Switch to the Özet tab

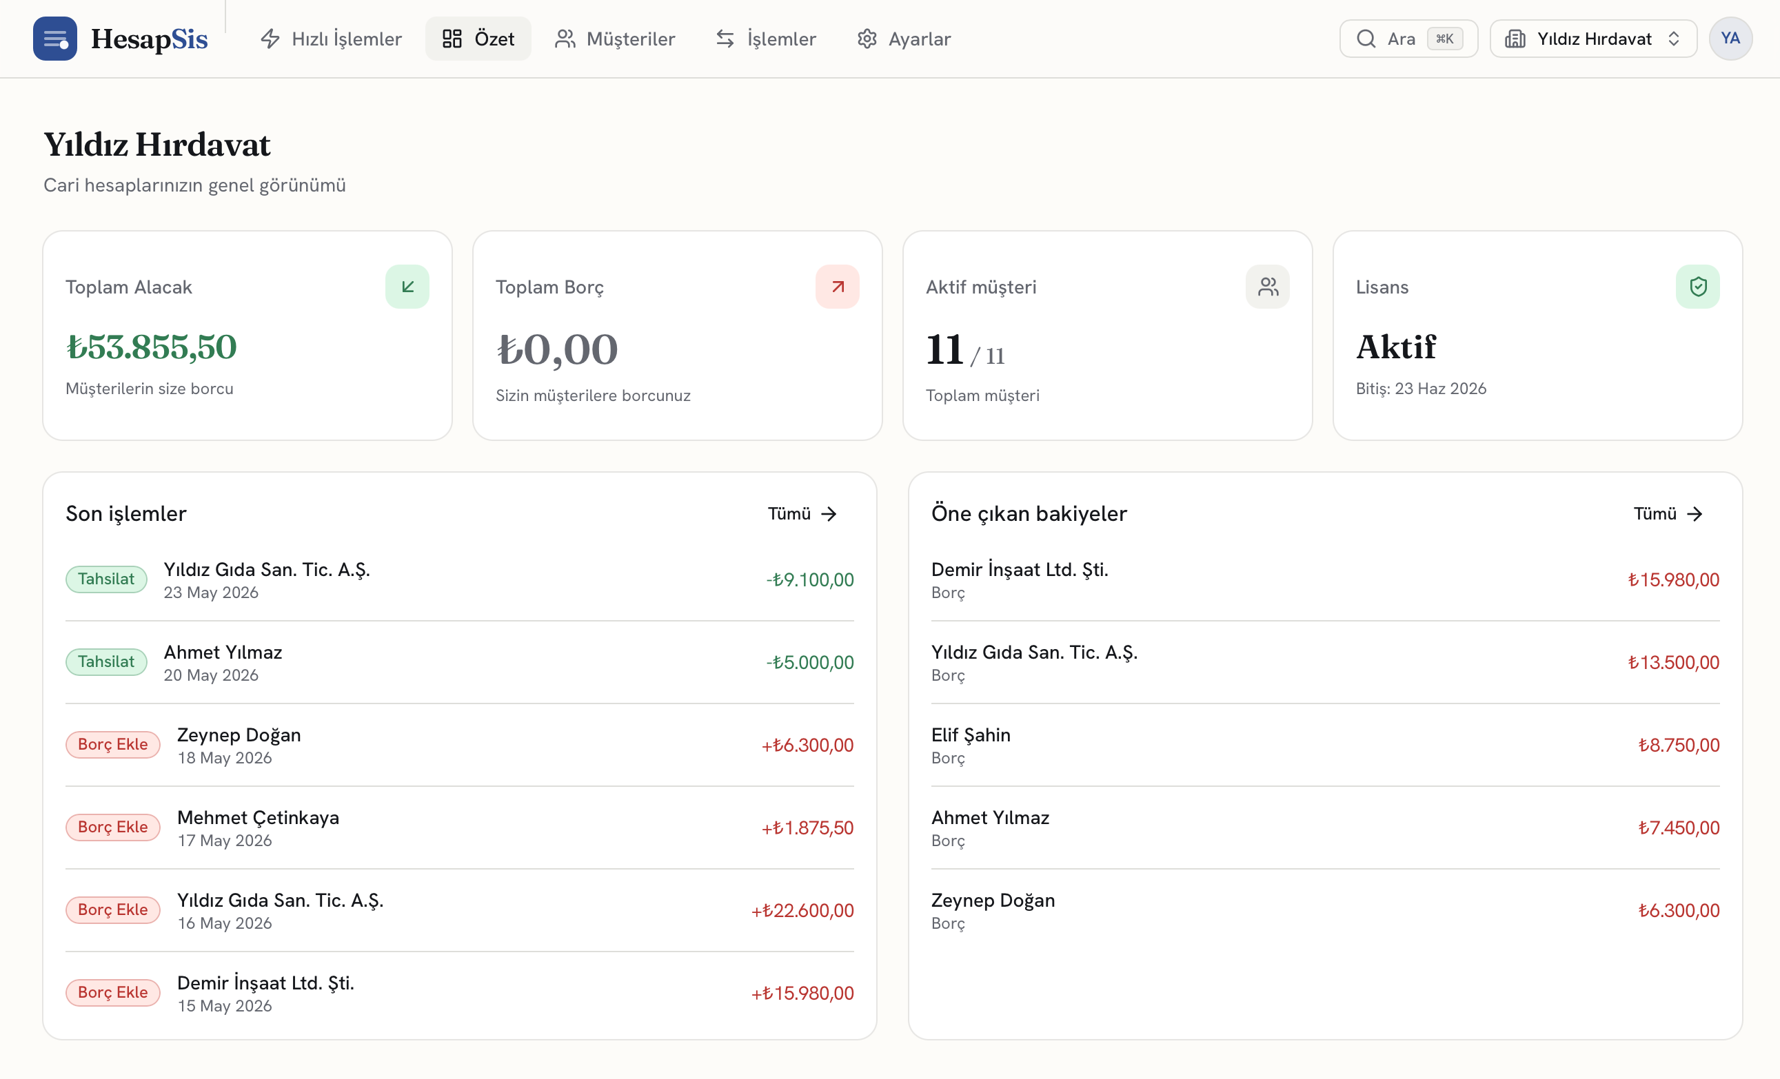coord(478,39)
